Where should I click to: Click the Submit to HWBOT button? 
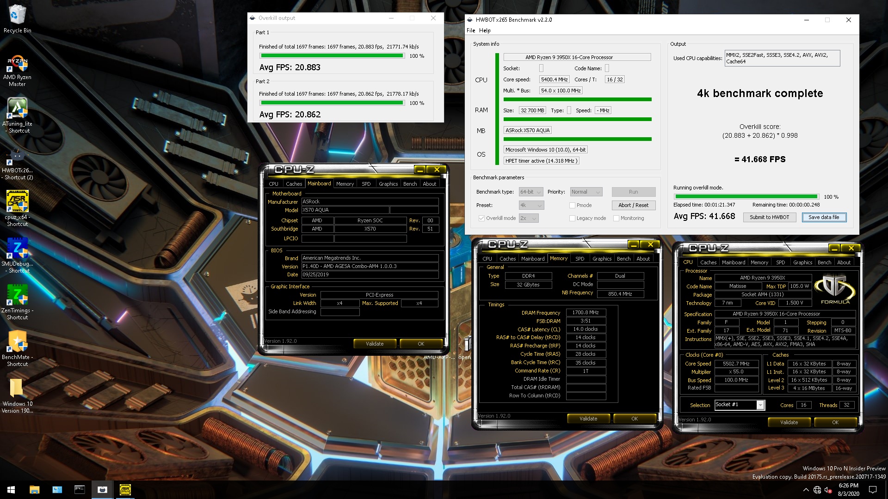tap(769, 217)
